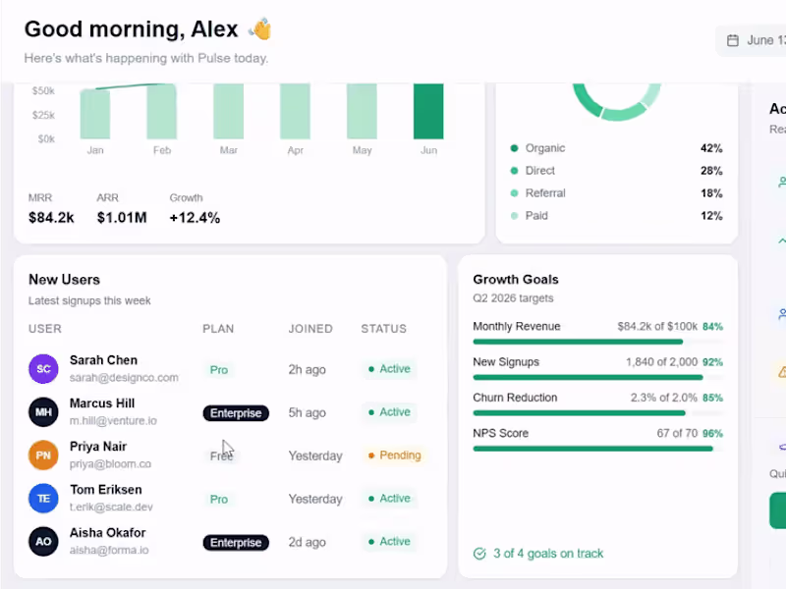Click the STATUS column header
Image resolution: width=786 pixels, height=589 pixels.
pos(383,329)
